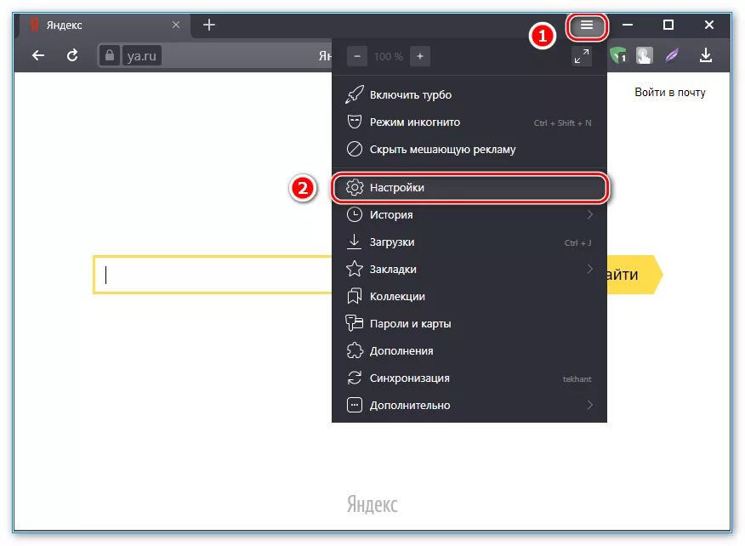
Task: Click the lock icon in address bar
Action: [x=109, y=55]
